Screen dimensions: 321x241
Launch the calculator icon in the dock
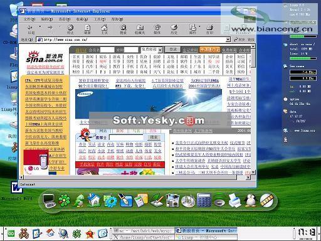(x=204, y=200)
